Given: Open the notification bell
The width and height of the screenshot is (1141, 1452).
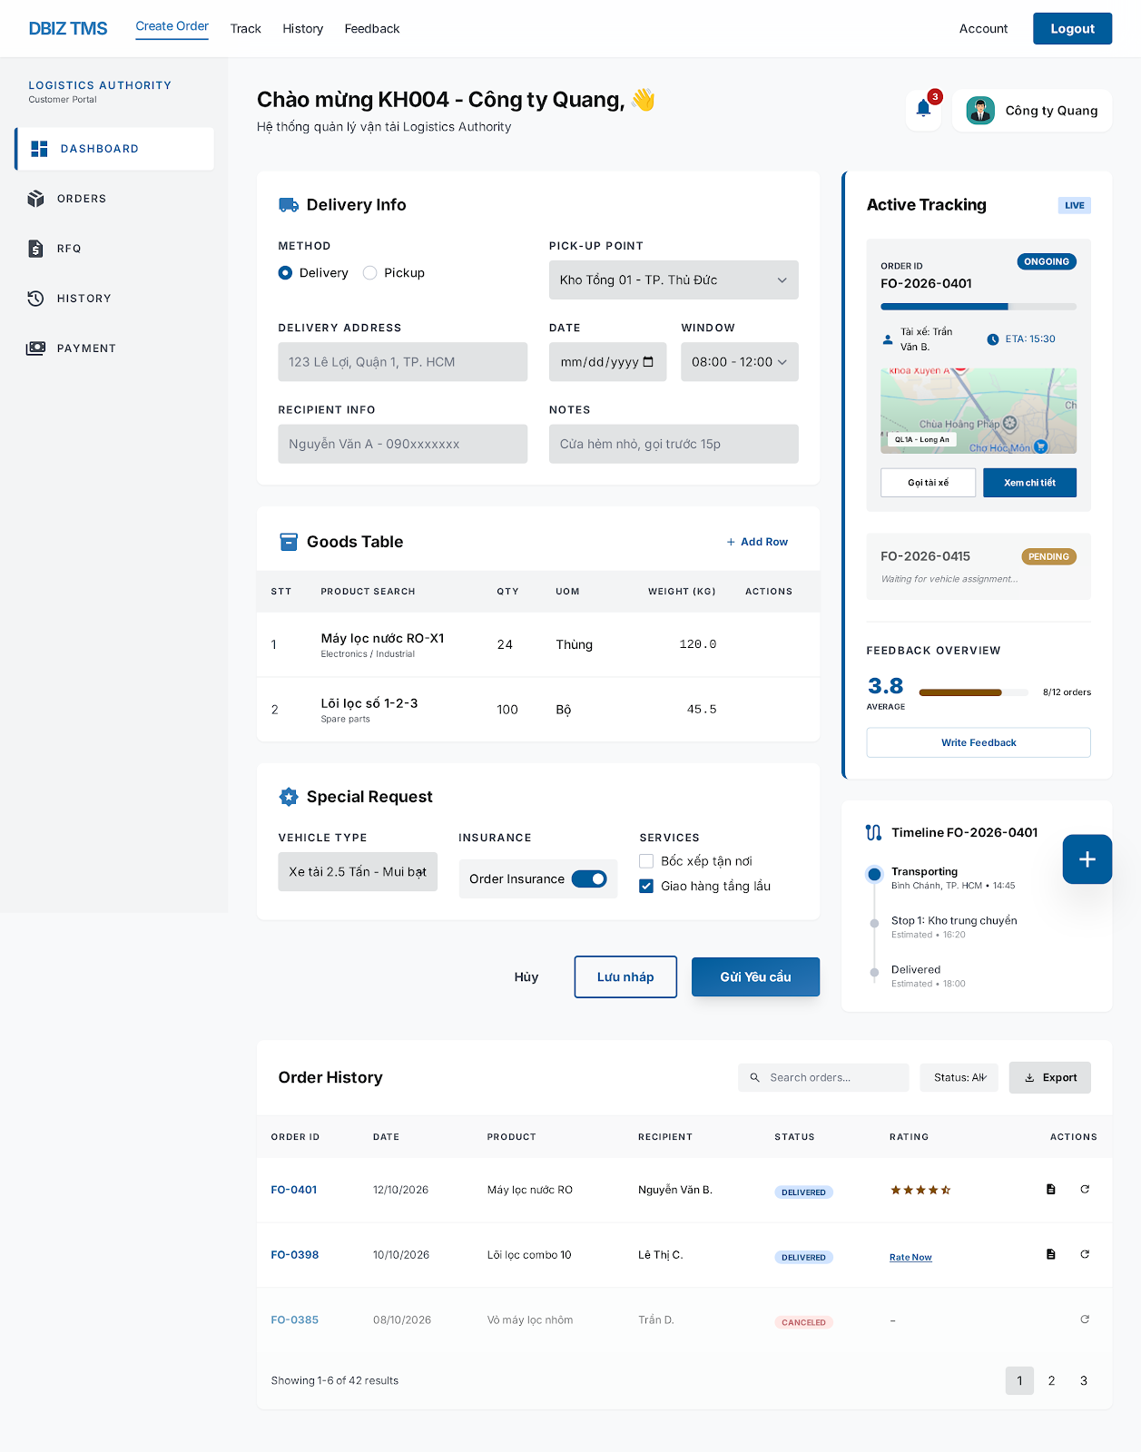Looking at the screenshot, I should pos(923,109).
